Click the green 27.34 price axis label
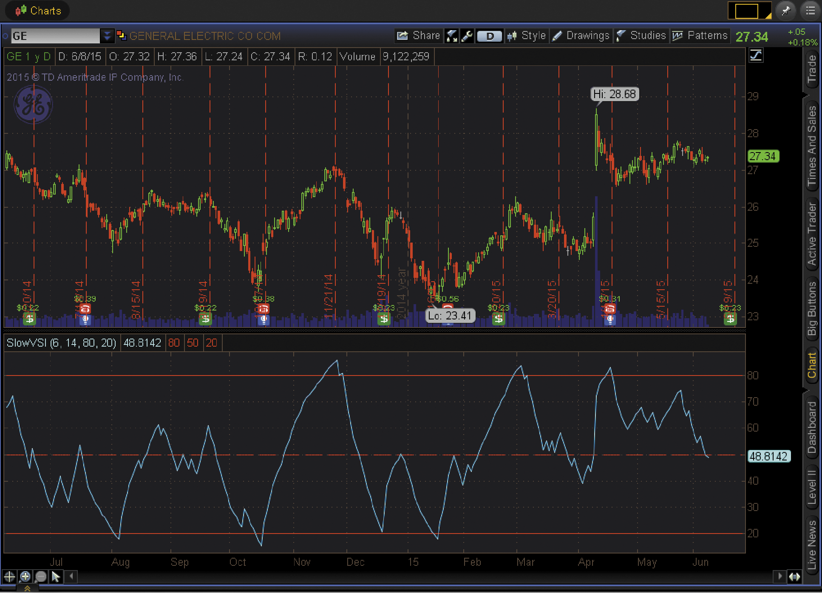 coord(763,156)
